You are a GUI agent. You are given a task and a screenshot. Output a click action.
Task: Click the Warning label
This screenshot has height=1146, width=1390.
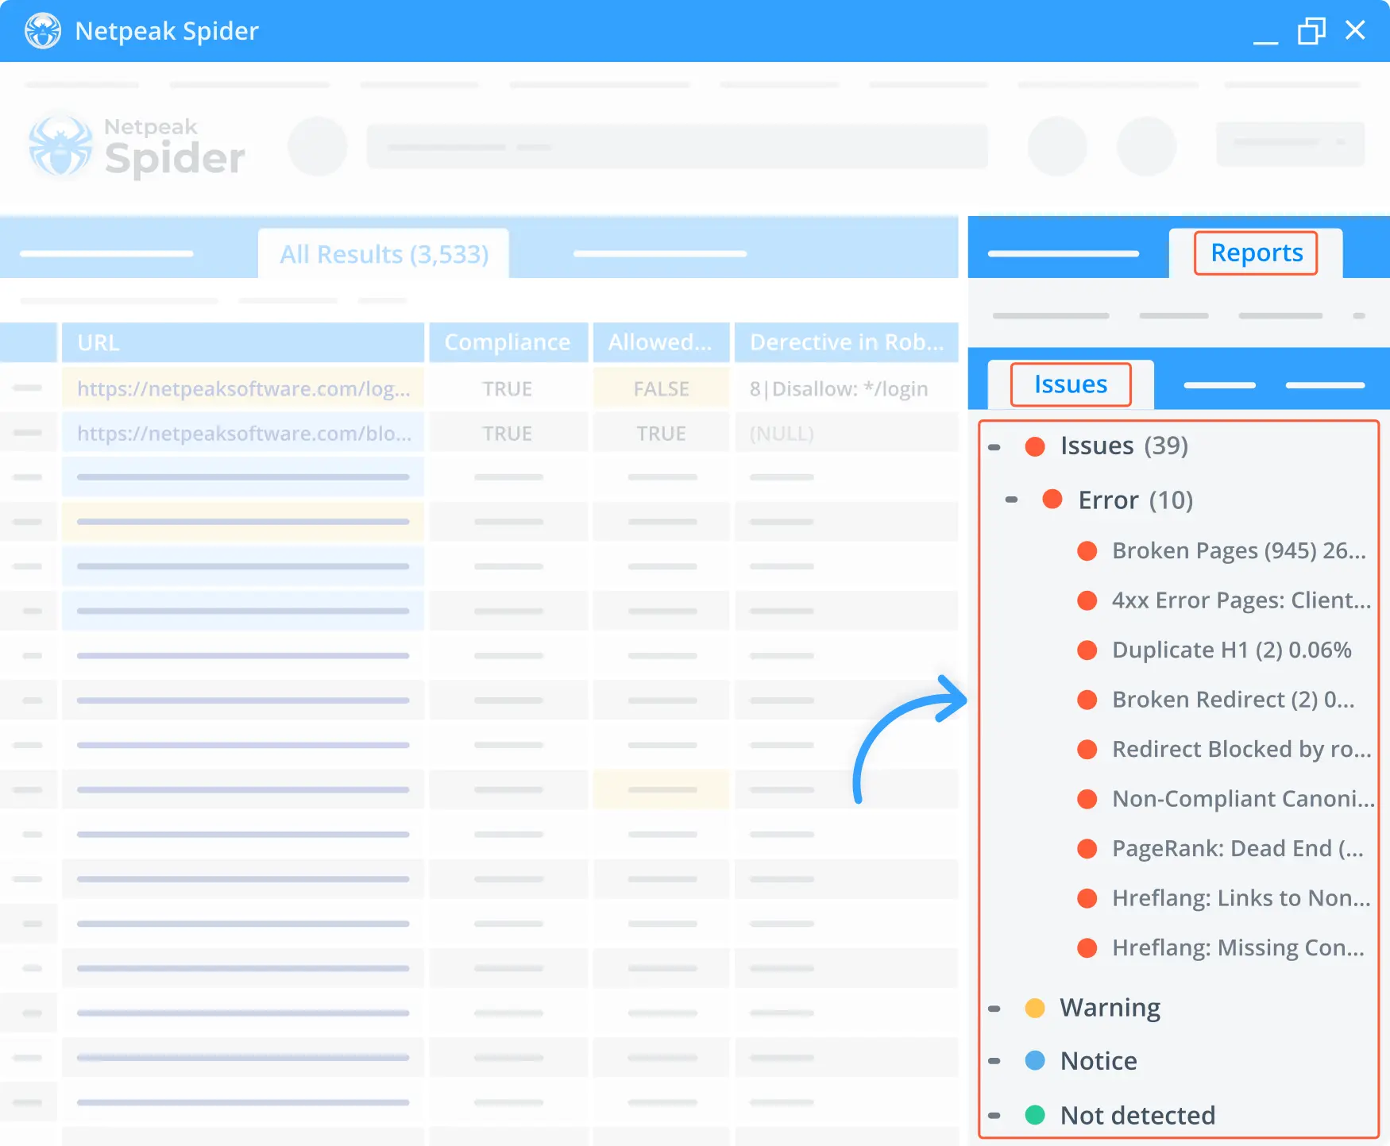(x=1110, y=1008)
